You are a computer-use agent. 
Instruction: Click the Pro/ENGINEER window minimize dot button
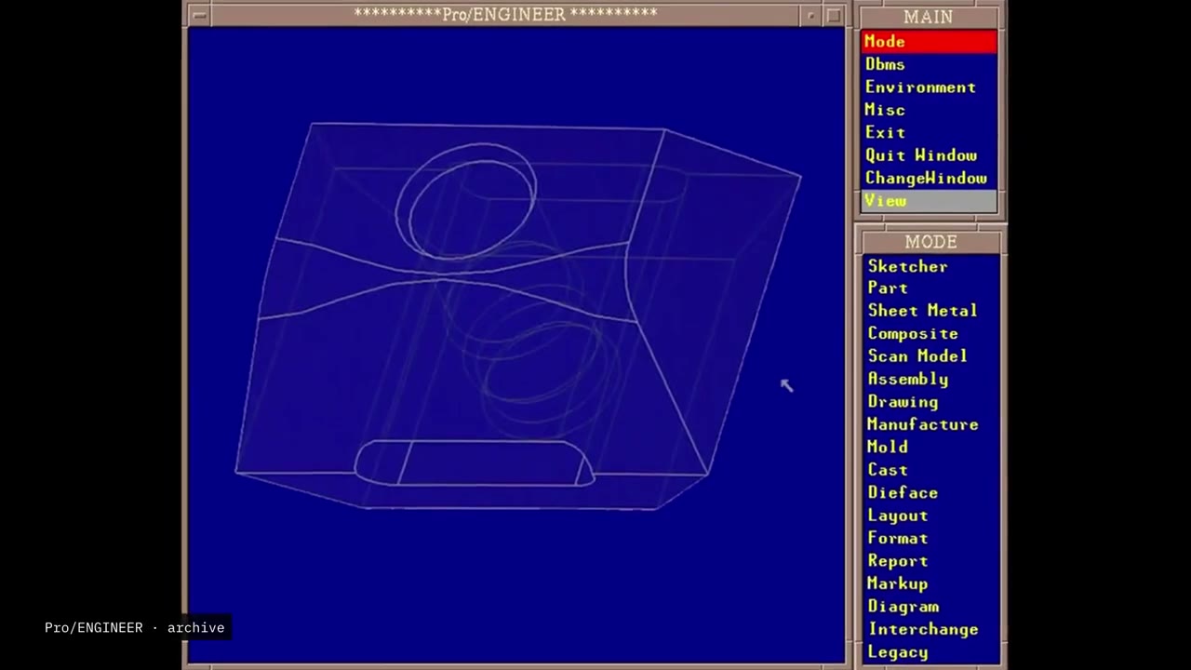pyautogui.click(x=811, y=15)
